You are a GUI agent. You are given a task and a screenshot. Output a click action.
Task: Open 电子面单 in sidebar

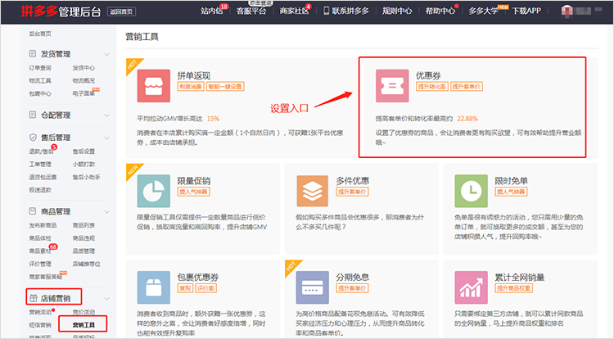pos(84,93)
